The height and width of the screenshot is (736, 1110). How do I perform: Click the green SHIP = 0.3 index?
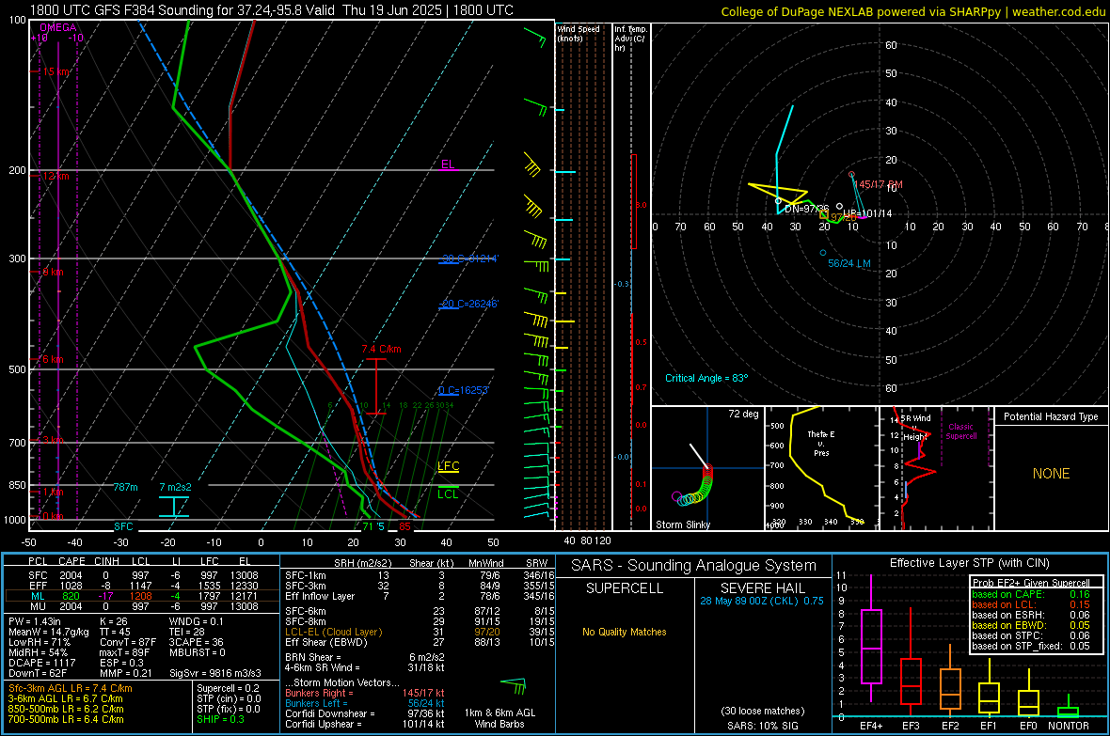tap(220, 719)
